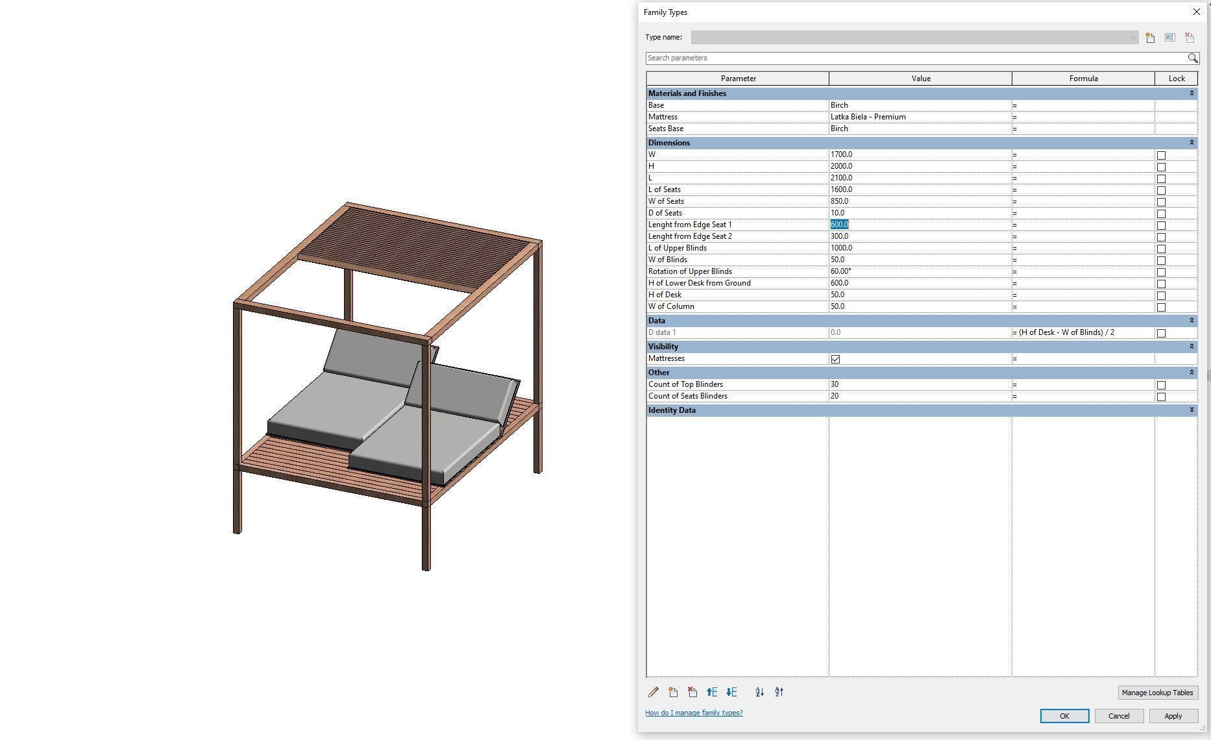This screenshot has height=740, width=1211.
Task: Select Lenght from Edge Seat 2 value 300.0
Action: (920, 236)
